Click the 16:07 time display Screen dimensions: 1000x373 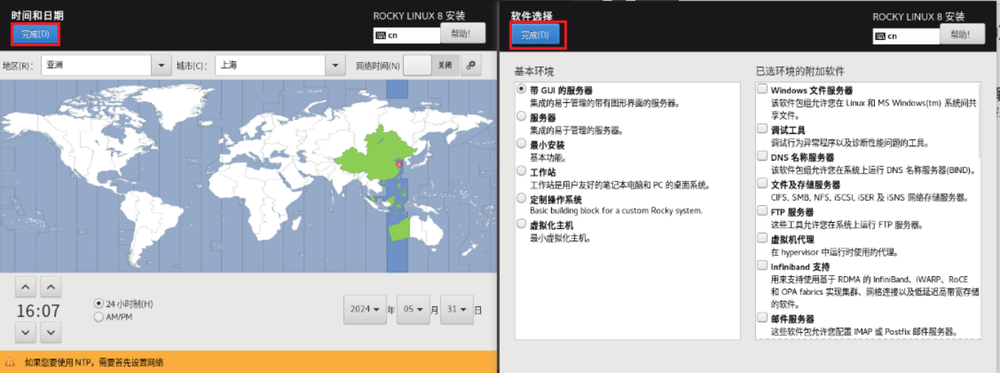(38, 310)
